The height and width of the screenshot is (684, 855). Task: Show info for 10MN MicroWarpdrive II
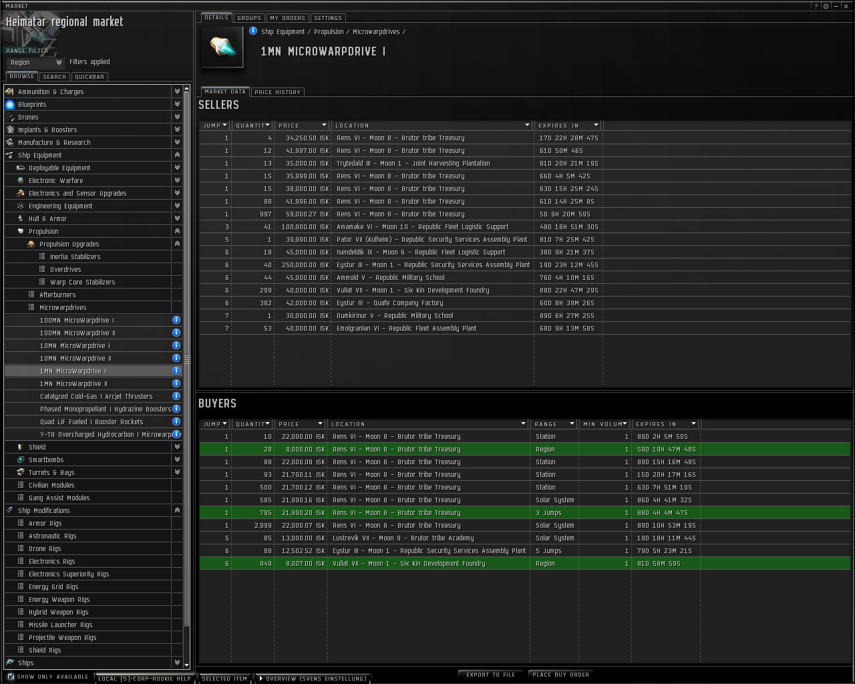pos(176,358)
